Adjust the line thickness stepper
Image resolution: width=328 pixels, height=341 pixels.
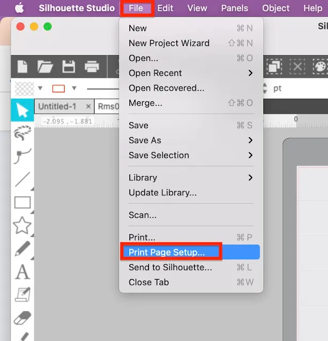pyautogui.click(x=265, y=88)
